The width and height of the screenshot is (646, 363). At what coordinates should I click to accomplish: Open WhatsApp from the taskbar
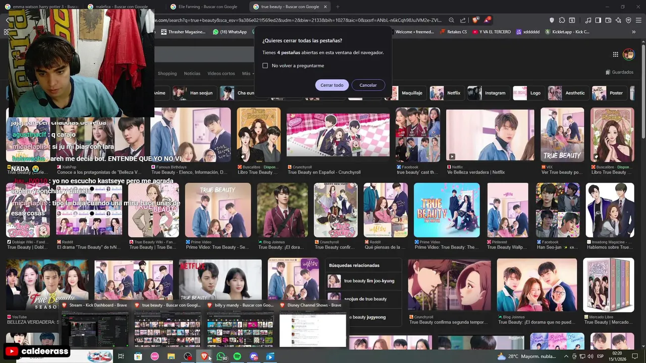pyautogui.click(x=221, y=356)
